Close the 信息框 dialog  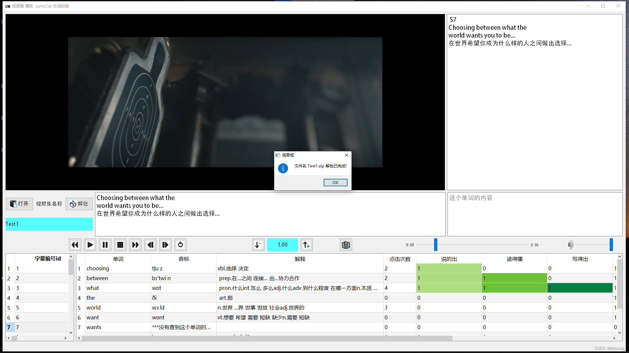[347, 155]
